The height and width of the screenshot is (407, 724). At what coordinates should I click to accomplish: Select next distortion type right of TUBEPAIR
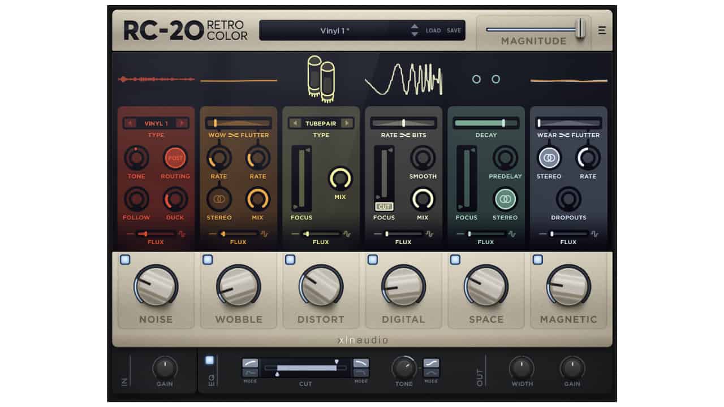(x=347, y=123)
